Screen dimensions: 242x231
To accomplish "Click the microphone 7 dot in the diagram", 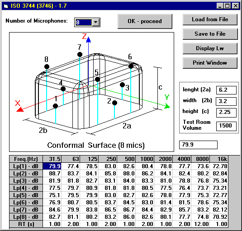I will [80, 54].
